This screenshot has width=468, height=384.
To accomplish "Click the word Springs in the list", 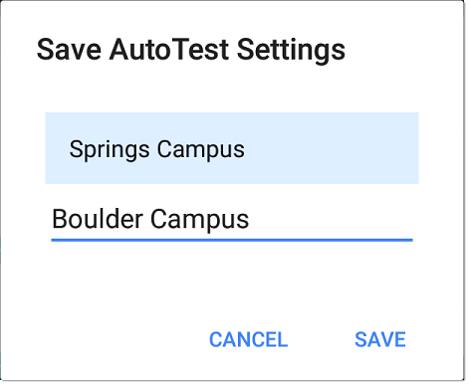I will (x=110, y=150).
